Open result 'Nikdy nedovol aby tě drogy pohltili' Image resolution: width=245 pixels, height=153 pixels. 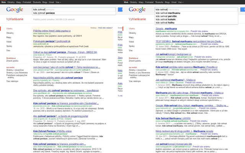click(x=185, y=131)
